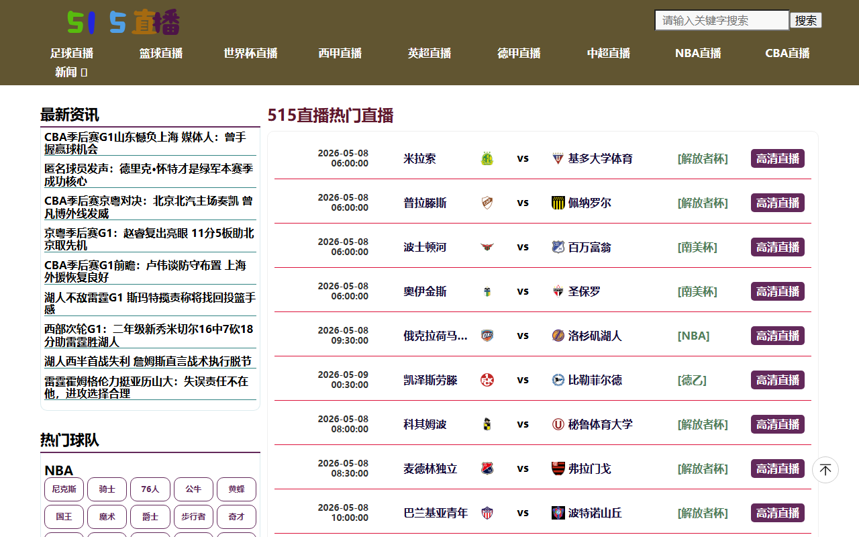Click 高清直播 for 凯泽斯劳滕 match
This screenshot has height=537, width=859.
pos(778,380)
